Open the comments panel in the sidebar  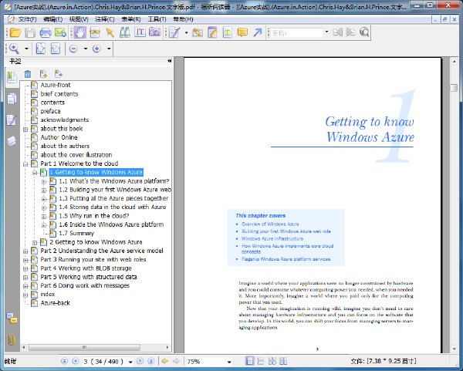tap(12, 319)
